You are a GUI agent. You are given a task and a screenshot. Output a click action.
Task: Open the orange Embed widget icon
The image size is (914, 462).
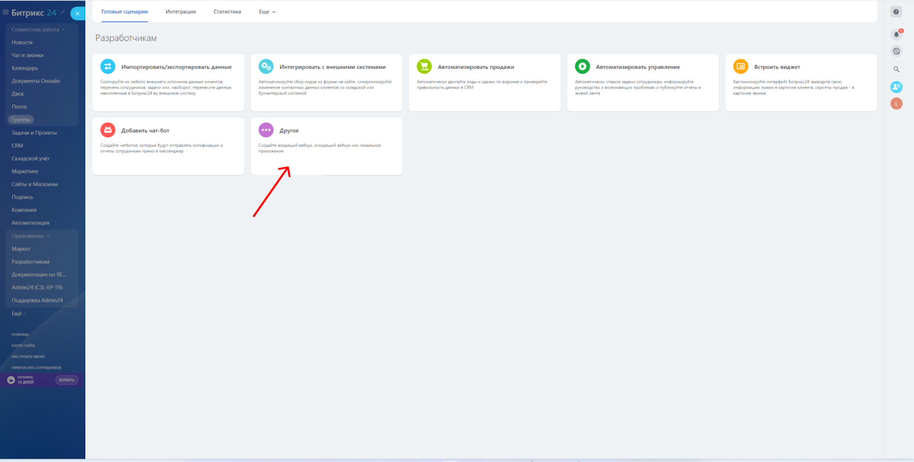741,67
